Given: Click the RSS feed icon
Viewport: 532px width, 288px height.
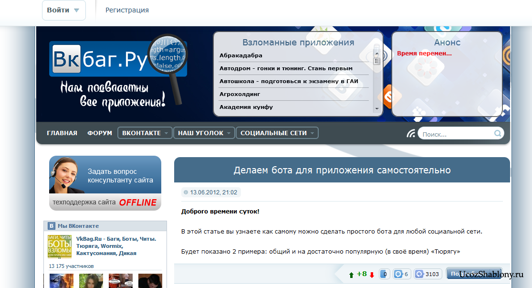Looking at the screenshot, I should click(x=411, y=133).
